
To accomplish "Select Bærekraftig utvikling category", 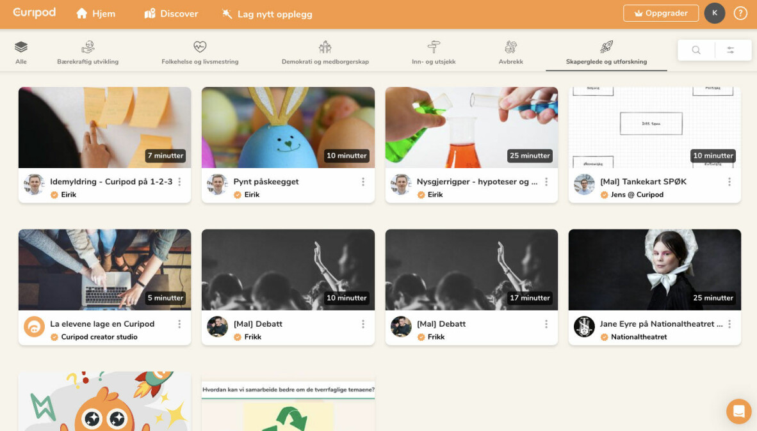I will pyautogui.click(x=88, y=52).
